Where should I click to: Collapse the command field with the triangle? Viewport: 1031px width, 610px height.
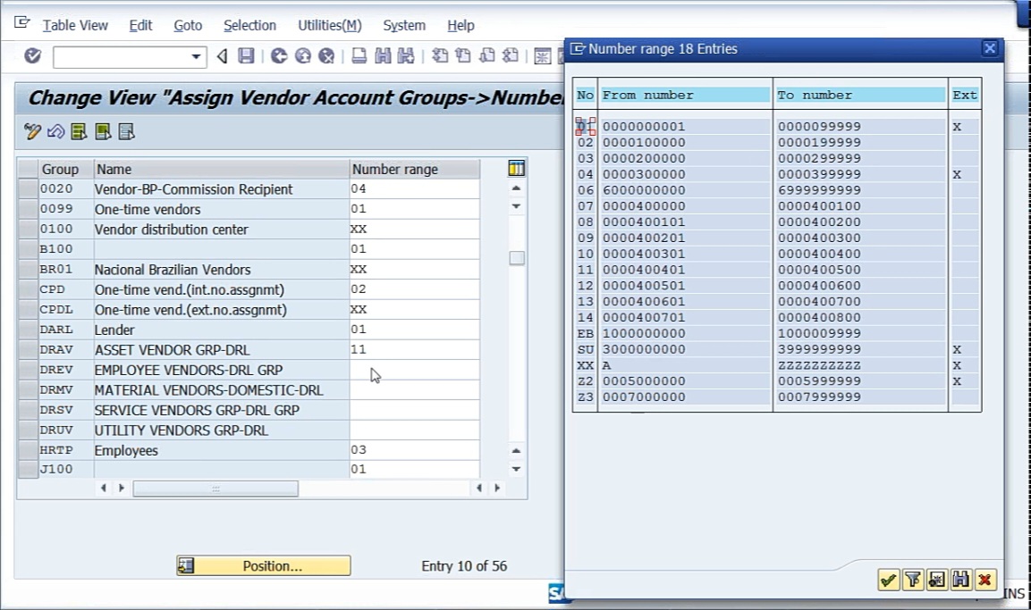click(223, 56)
